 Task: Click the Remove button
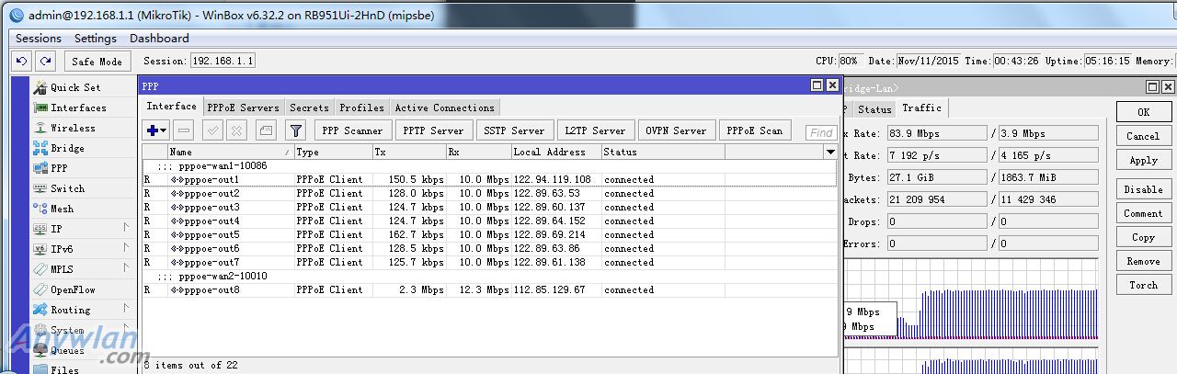coord(1143,261)
